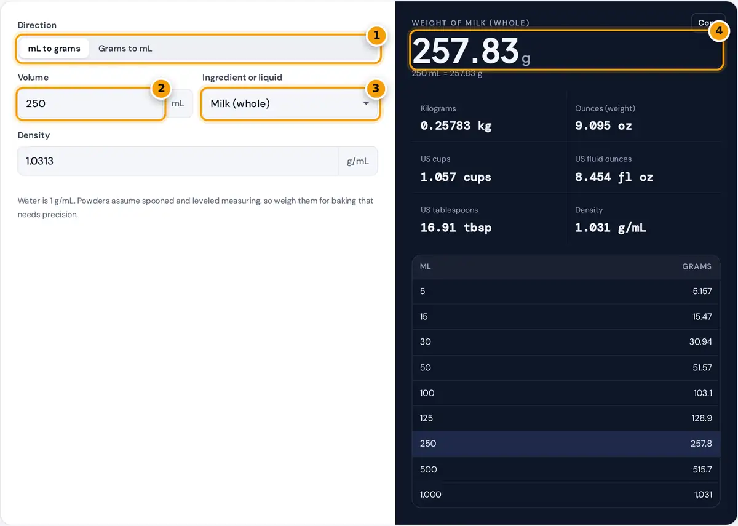738x526 pixels.
Task: Click the Density input field showing 1.0313
Action: tap(178, 161)
